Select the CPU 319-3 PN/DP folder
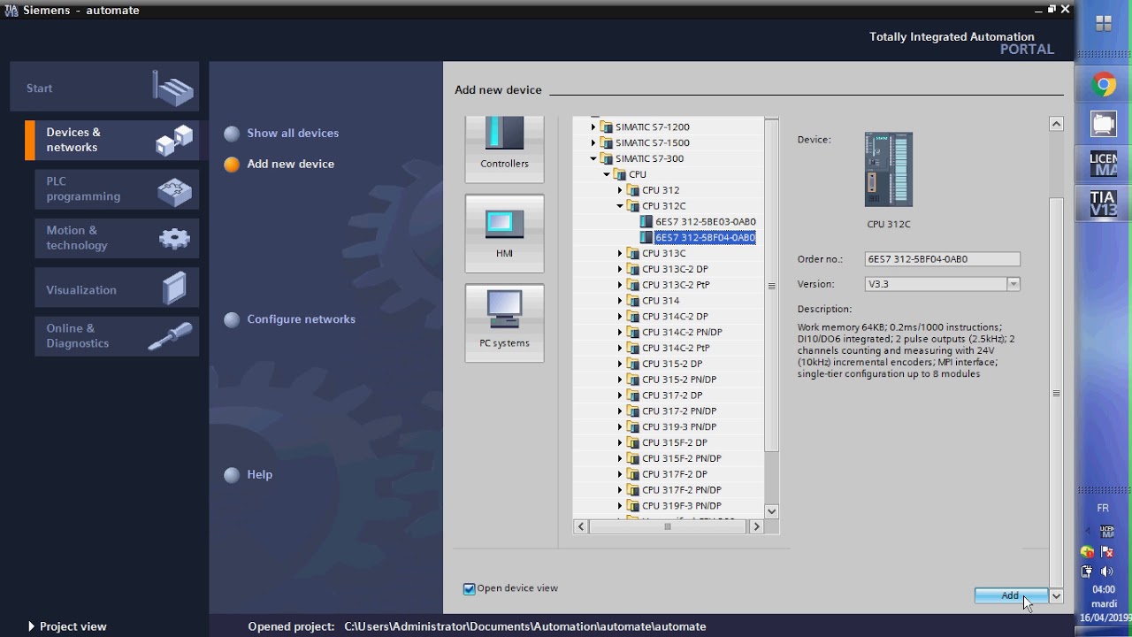Viewport: 1132px width, 637px height. coord(679,426)
